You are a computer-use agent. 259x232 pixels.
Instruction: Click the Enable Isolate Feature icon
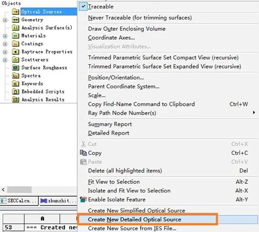(83, 200)
